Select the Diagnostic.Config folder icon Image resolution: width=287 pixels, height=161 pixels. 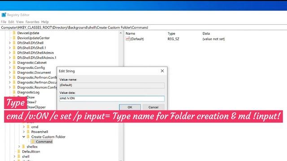tap(14, 68)
